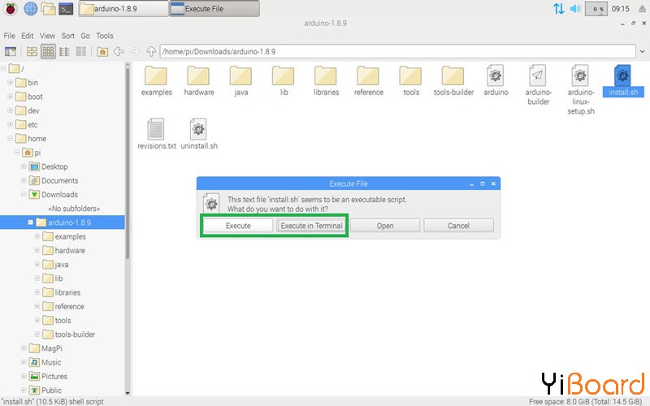
Task: Click the Open button in dialog
Action: (x=385, y=226)
